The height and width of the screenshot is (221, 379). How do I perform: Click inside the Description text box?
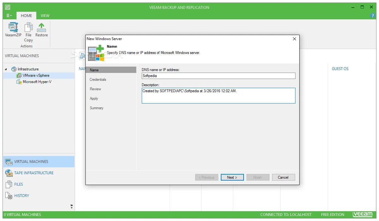(x=219, y=96)
